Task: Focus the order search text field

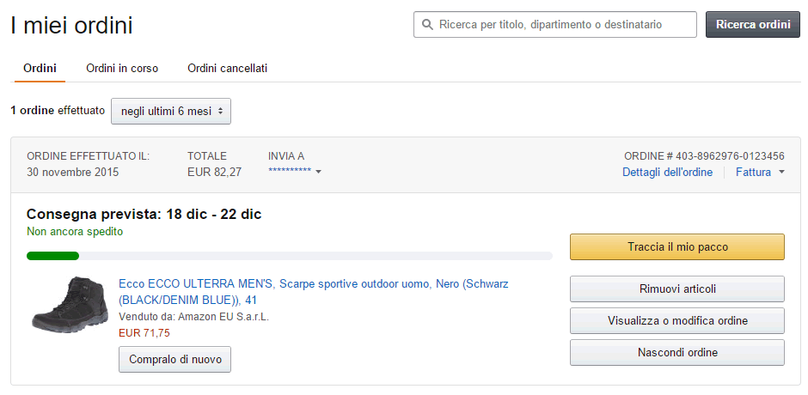Action: click(x=563, y=25)
